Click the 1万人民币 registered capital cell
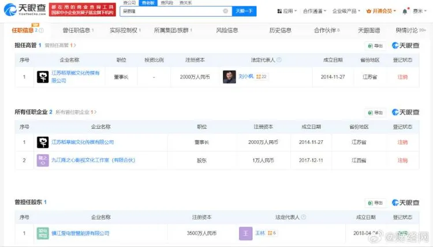Image resolution: width=433 pixels, height=247 pixels. 263,160
